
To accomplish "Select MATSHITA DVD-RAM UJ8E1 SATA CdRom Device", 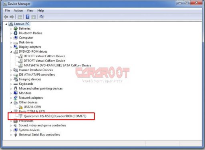I will click(57, 65).
